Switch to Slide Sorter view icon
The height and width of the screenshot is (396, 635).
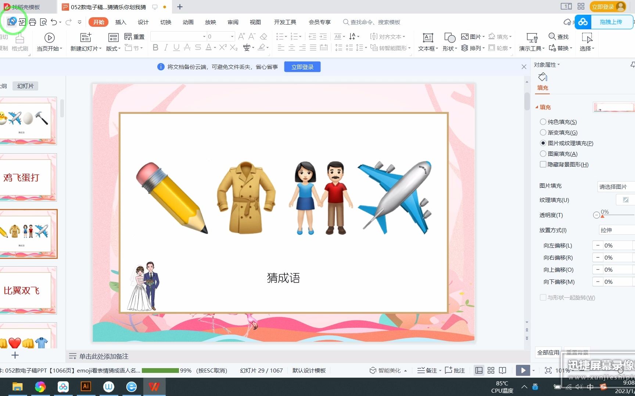pos(491,370)
